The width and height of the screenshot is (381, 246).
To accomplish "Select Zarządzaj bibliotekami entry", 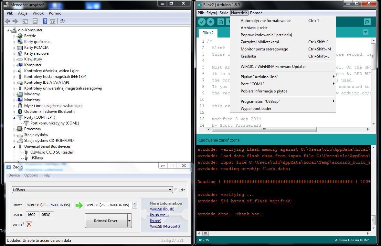I will click(283, 42).
